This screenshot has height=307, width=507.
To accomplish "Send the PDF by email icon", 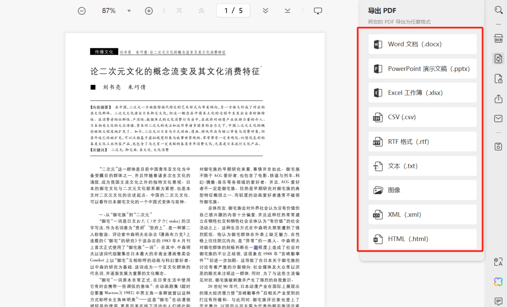I will point(498,118).
